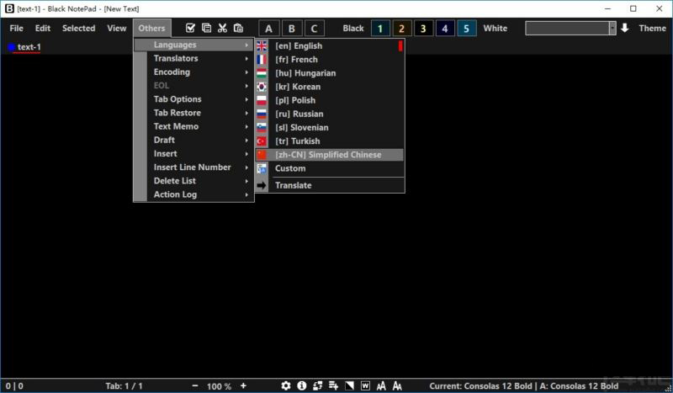This screenshot has height=393, width=673.
Task: Expand the Action Log submenu
Action: 194,194
